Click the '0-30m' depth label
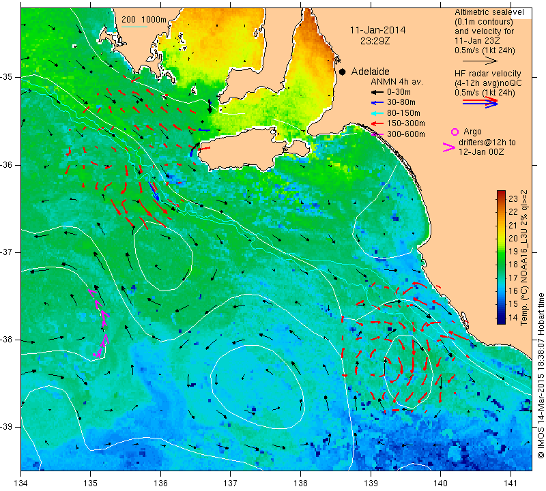This screenshot has width=546, height=491. coord(399,92)
